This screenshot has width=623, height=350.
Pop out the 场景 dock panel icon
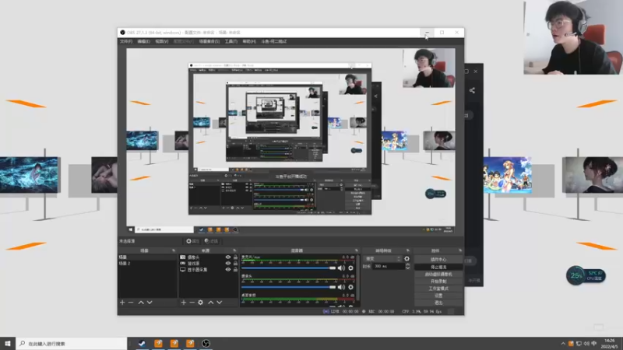[x=174, y=250]
